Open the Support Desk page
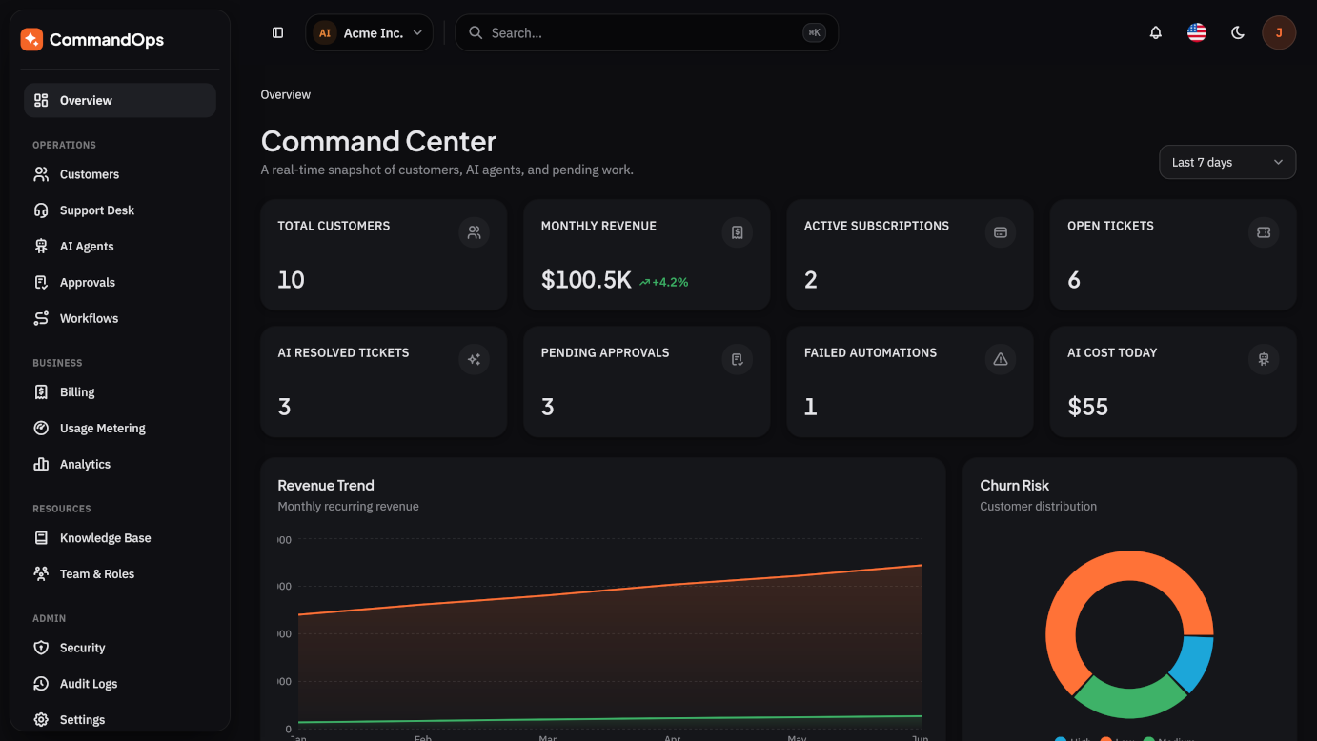The height and width of the screenshot is (741, 1317). (x=120, y=210)
